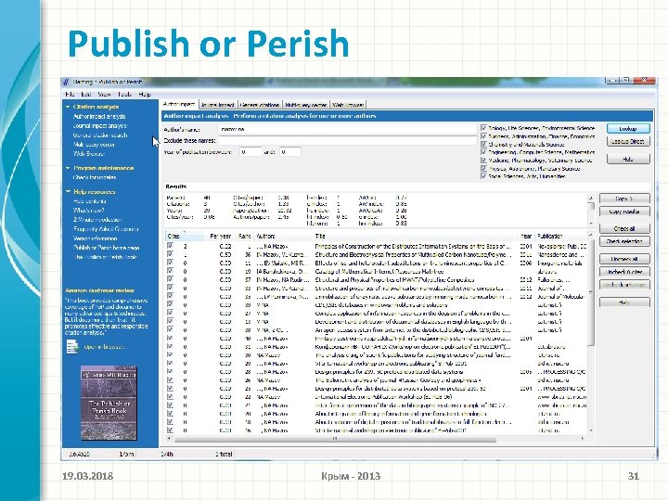Open the What's new? link
Viewport: 668px width, 501px height.
[x=89, y=211]
